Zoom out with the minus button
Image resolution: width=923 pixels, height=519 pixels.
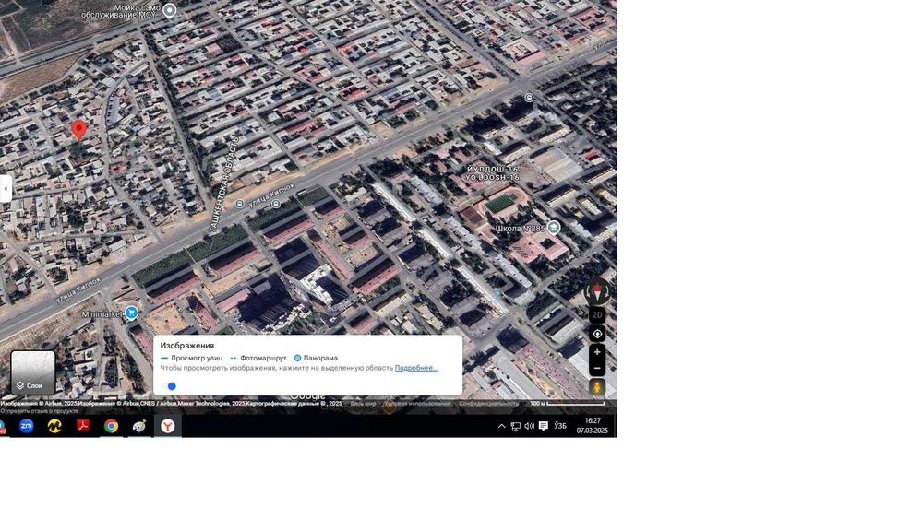click(597, 368)
